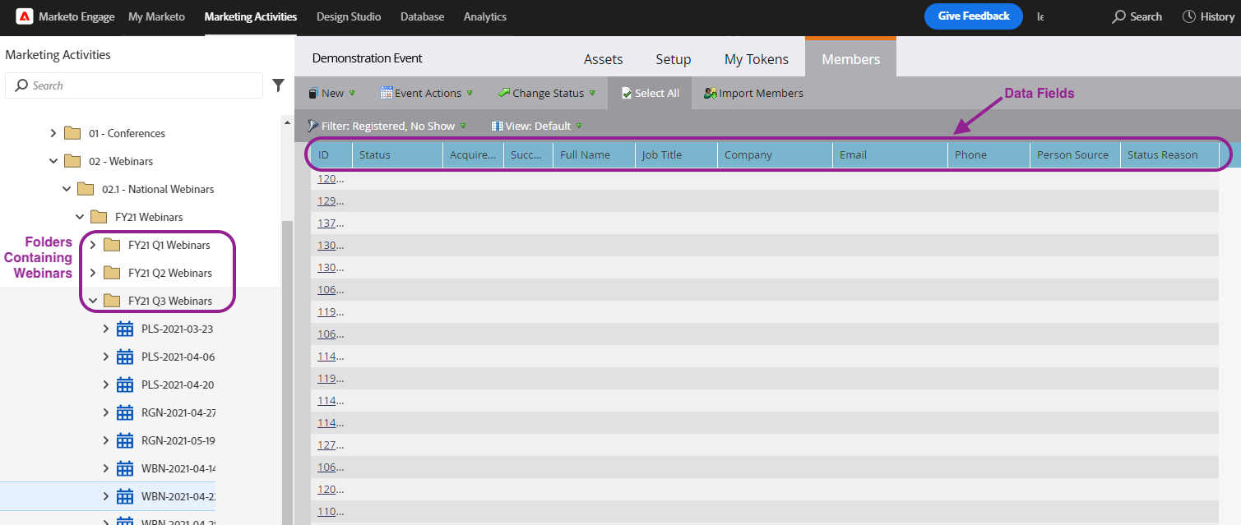
Task: Click the Select All checkmark icon
Action: coord(627,93)
